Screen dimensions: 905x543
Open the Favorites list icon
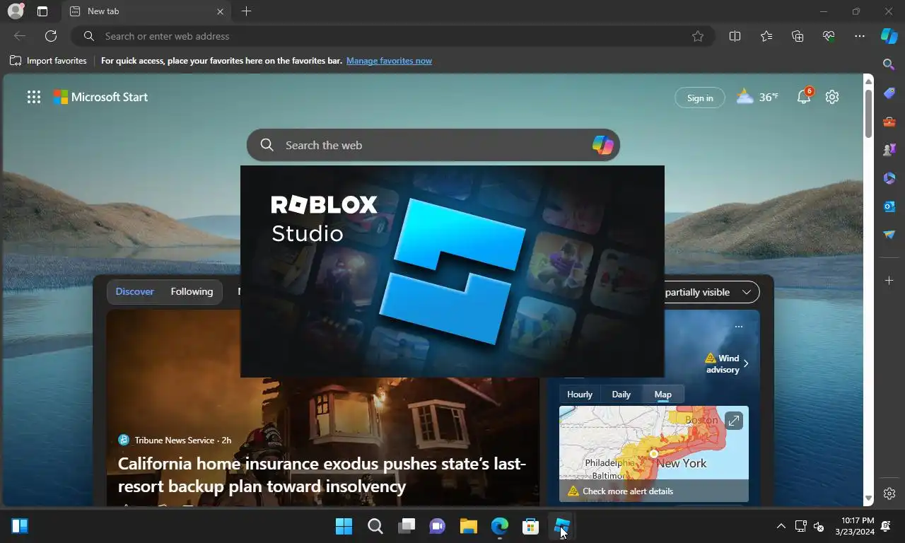click(x=766, y=36)
